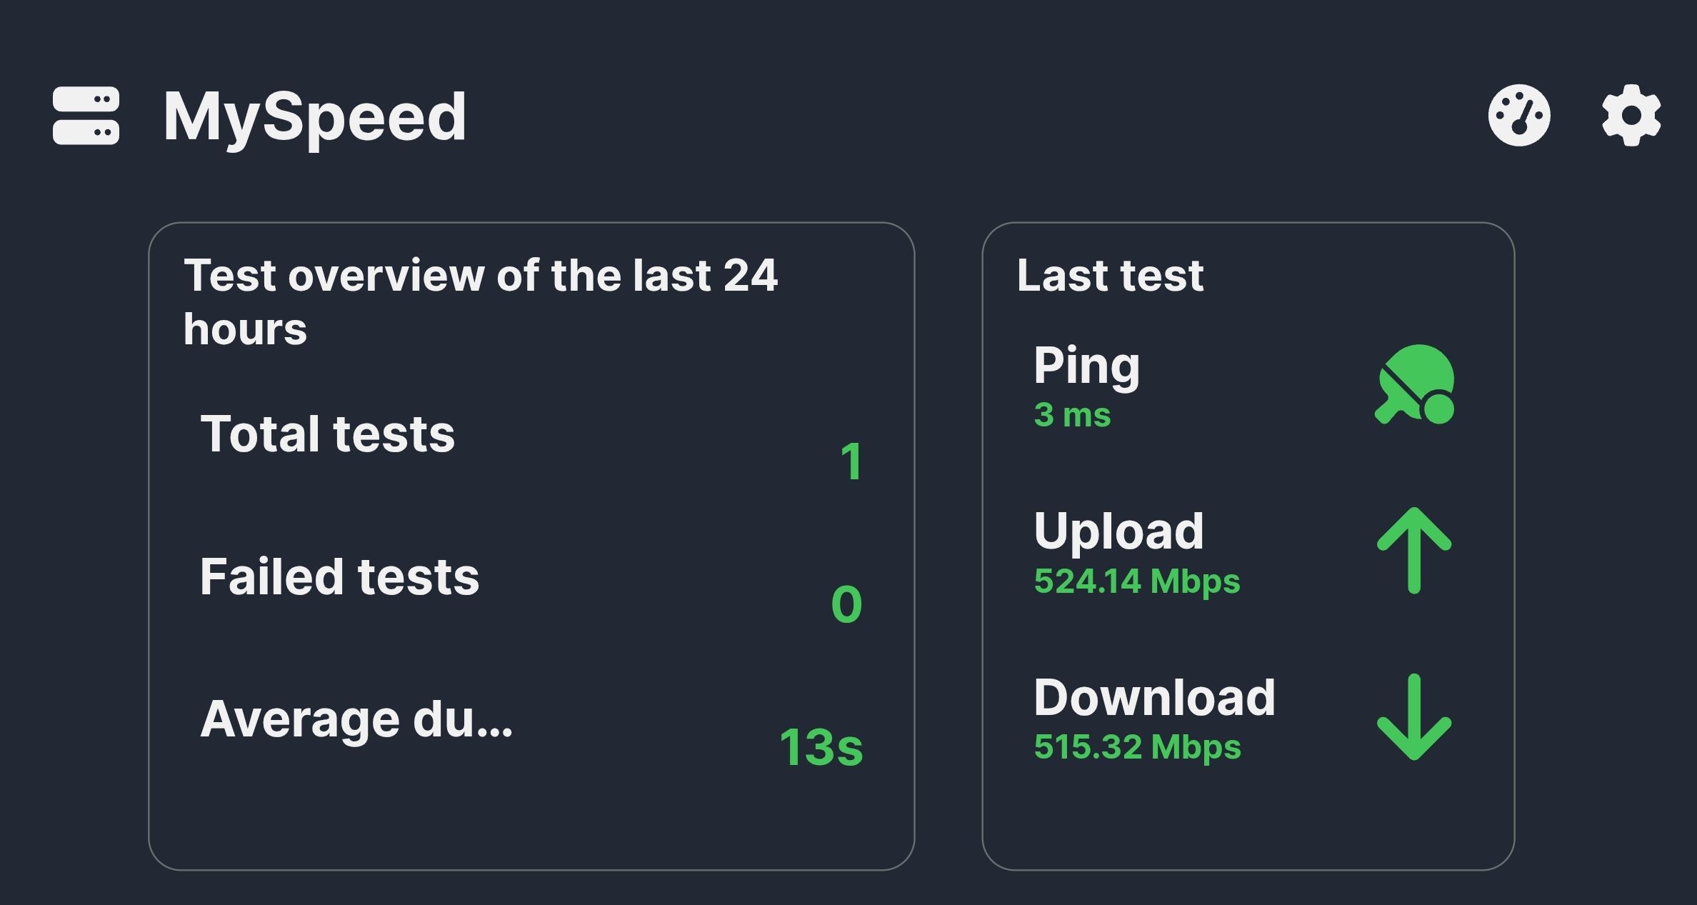Click the truncated Average duration label
The height and width of the screenshot is (905, 1697).
click(x=356, y=719)
